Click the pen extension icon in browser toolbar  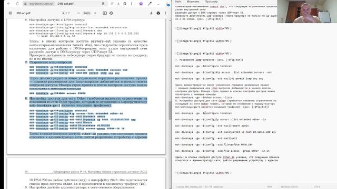pos(150,4)
